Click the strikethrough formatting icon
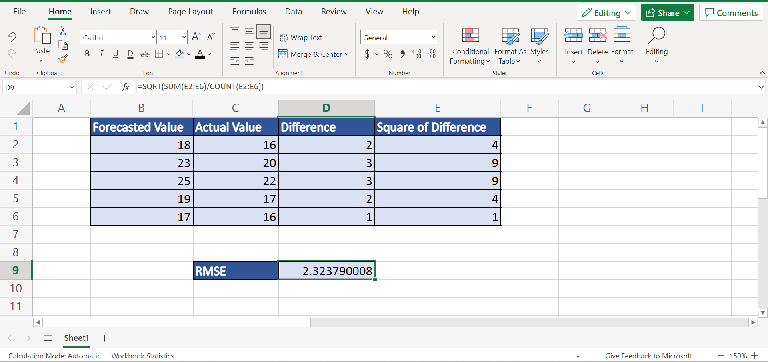 (x=144, y=54)
